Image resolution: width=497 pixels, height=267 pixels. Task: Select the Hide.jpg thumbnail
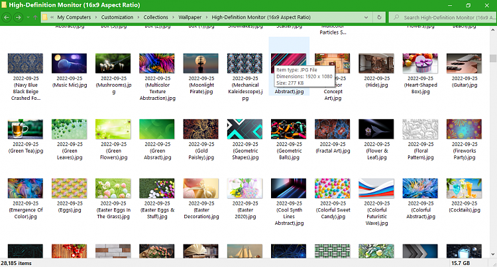376,63
